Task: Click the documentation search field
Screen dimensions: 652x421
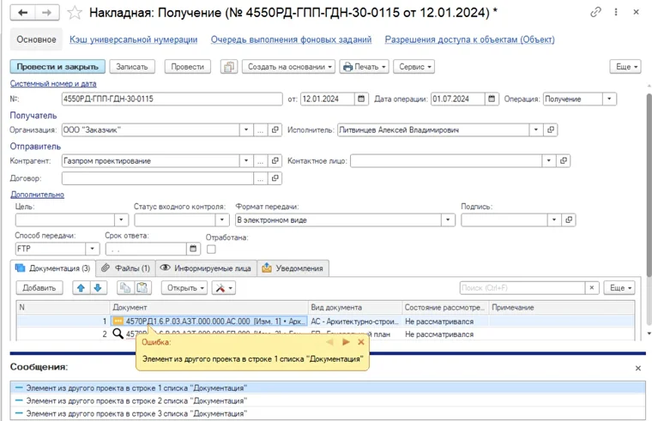Action: [x=522, y=288]
